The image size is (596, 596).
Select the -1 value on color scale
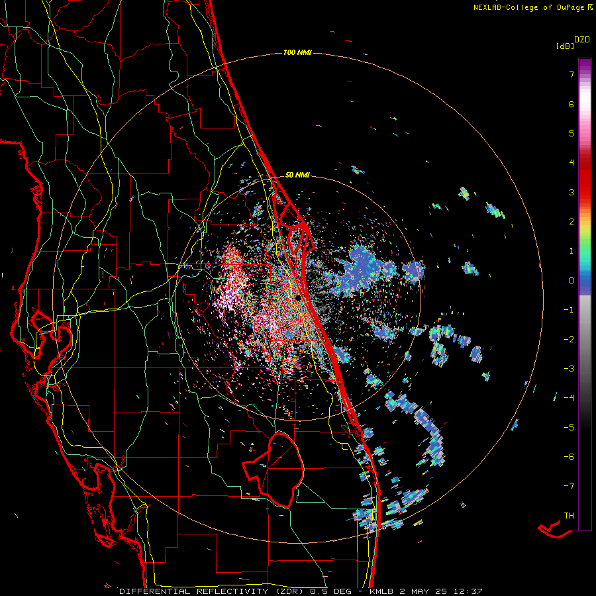click(569, 310)
